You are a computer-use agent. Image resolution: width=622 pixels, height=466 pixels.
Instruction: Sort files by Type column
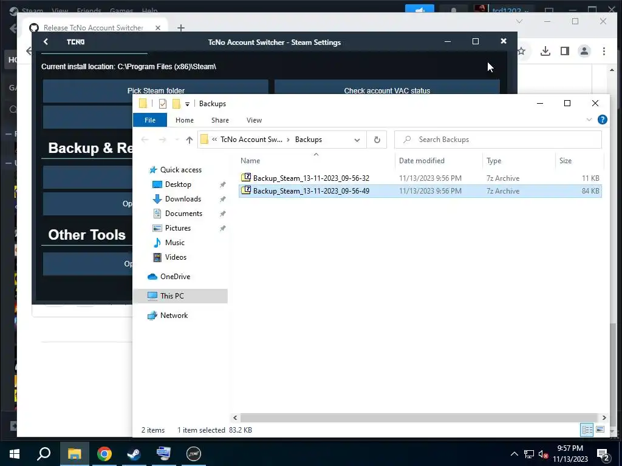[x=494, y=160]
